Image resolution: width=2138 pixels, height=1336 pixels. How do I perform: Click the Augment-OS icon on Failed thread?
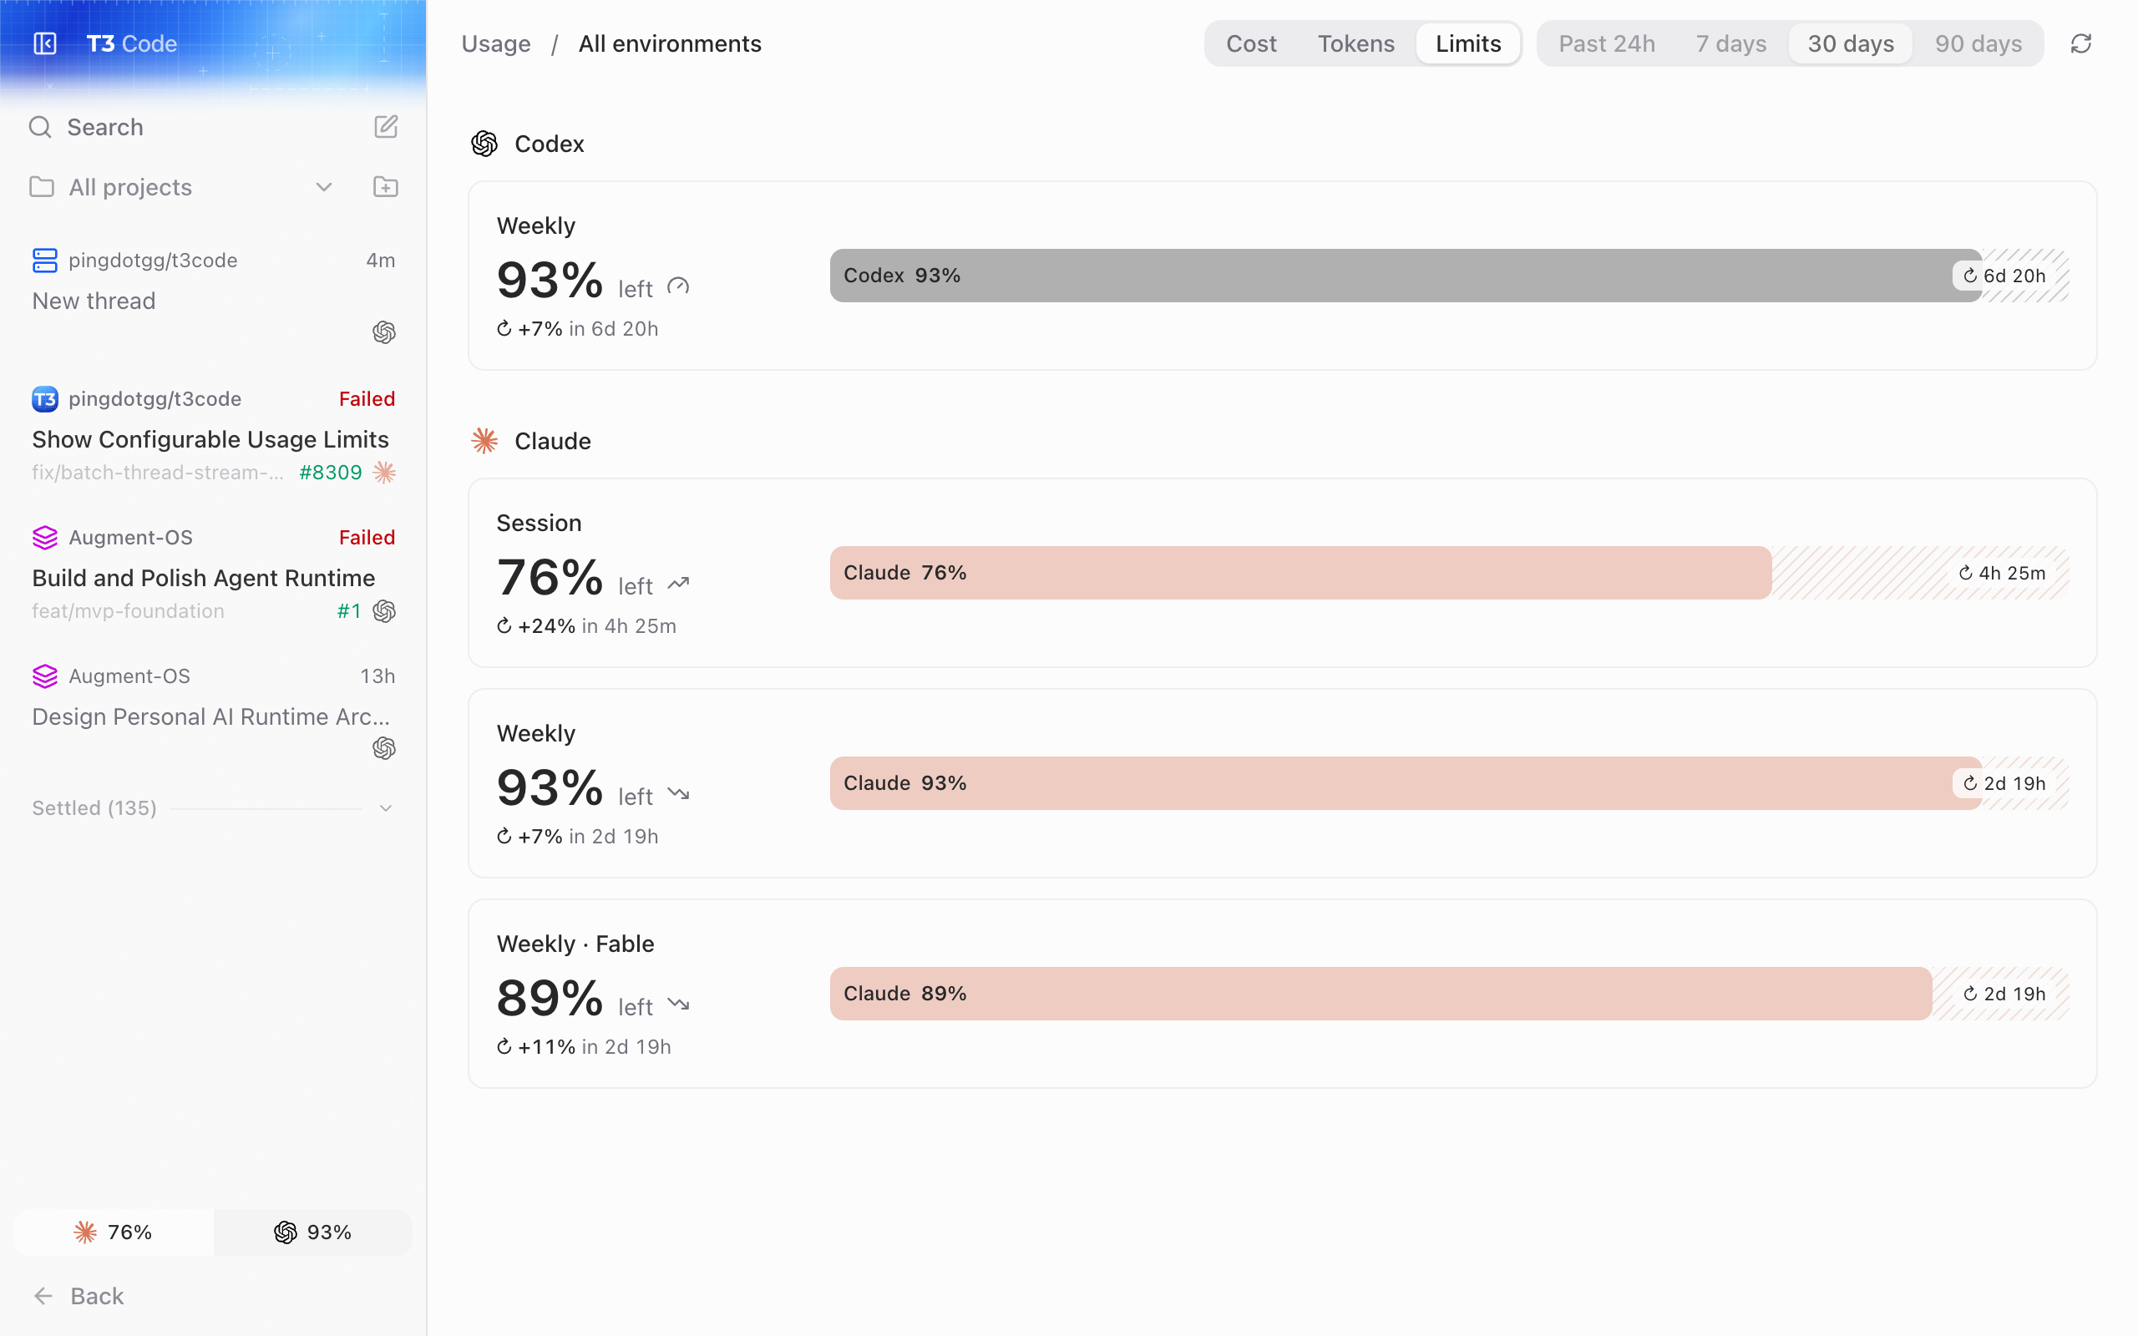(45, 537)
